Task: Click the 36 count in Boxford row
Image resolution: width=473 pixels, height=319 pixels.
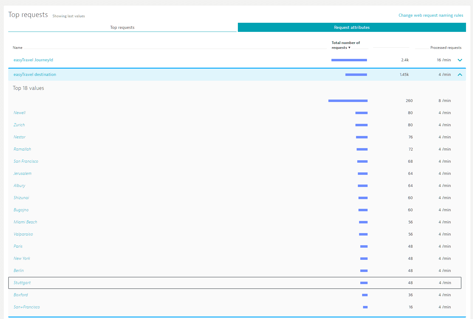Action: 410,295
